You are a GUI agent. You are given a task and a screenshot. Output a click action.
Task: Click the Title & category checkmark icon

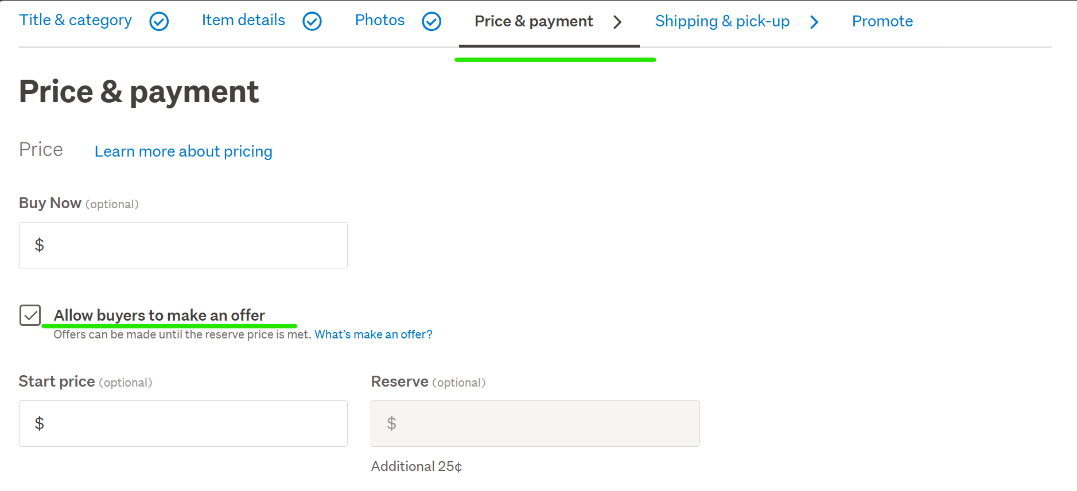(x=159, y=22)
